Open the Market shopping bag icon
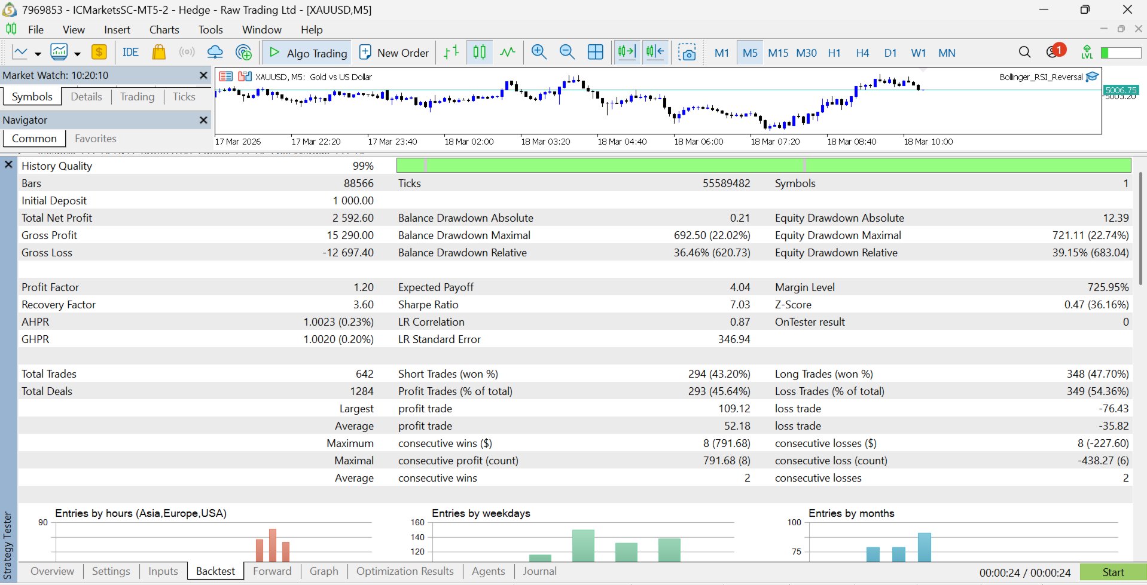 (x=158, y=53)
